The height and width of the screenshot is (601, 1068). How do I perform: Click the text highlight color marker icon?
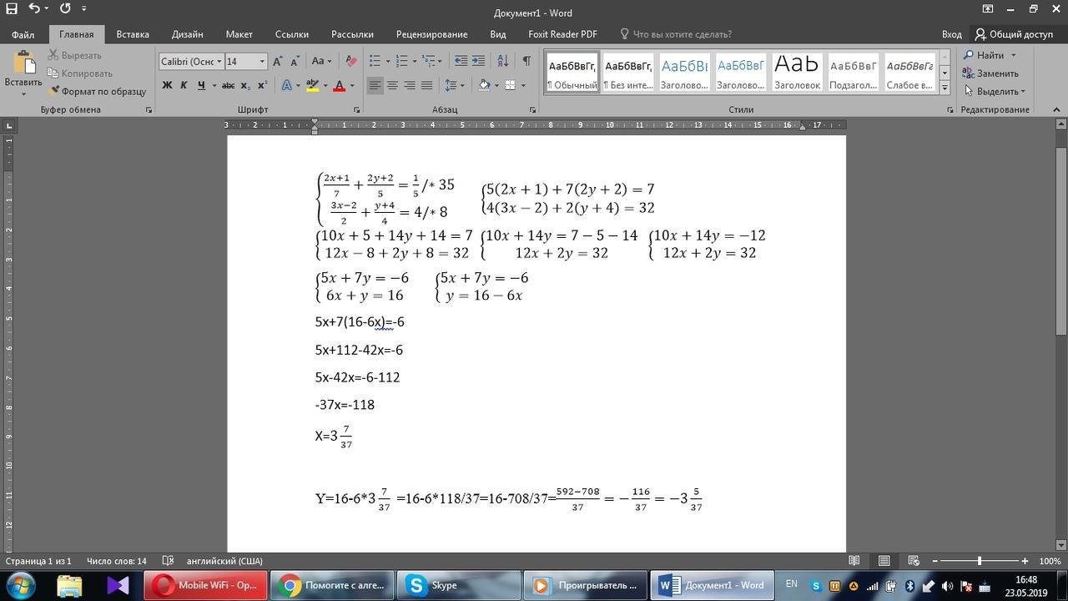point(313,85)
